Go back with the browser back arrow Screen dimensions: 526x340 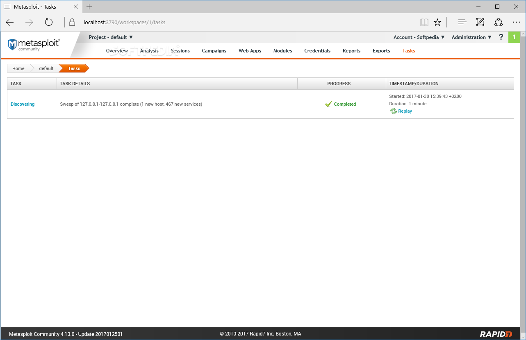pyautogui.click(x=9, y=22)
